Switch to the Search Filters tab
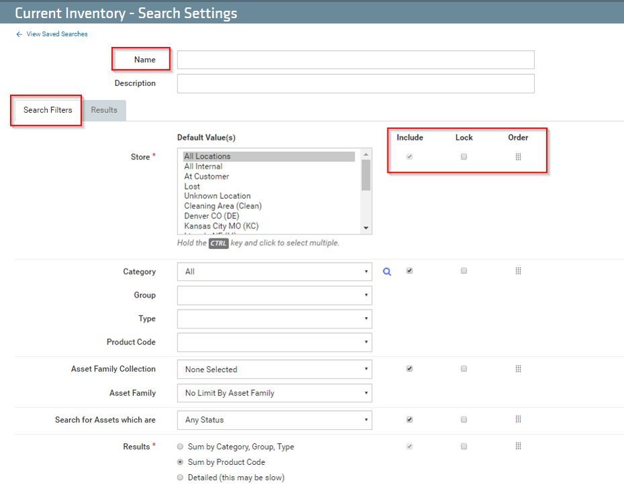624x487 pixels. point(48,110)
